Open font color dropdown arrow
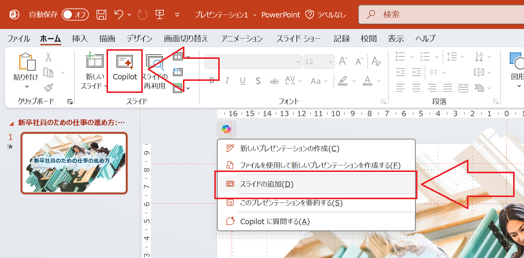 (x=379, y=81)
